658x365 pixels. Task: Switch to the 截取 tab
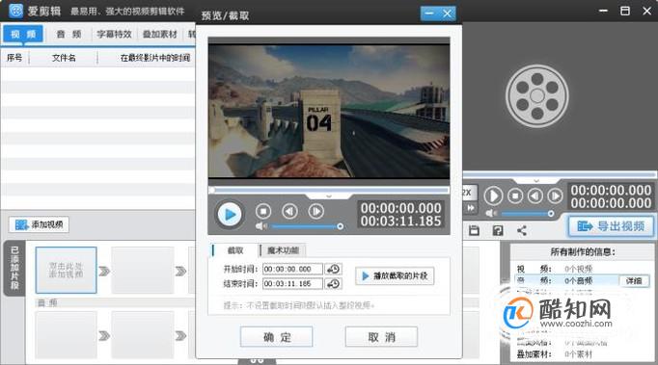pyautogui.click(x=235, y=250)
